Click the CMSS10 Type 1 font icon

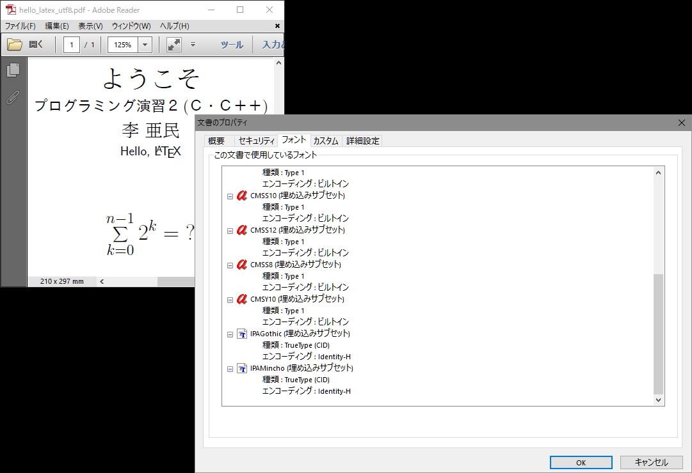[x=242, y=196]
